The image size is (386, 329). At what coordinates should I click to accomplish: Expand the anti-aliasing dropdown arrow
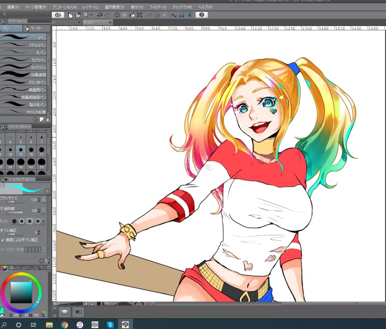coord(43,221)
